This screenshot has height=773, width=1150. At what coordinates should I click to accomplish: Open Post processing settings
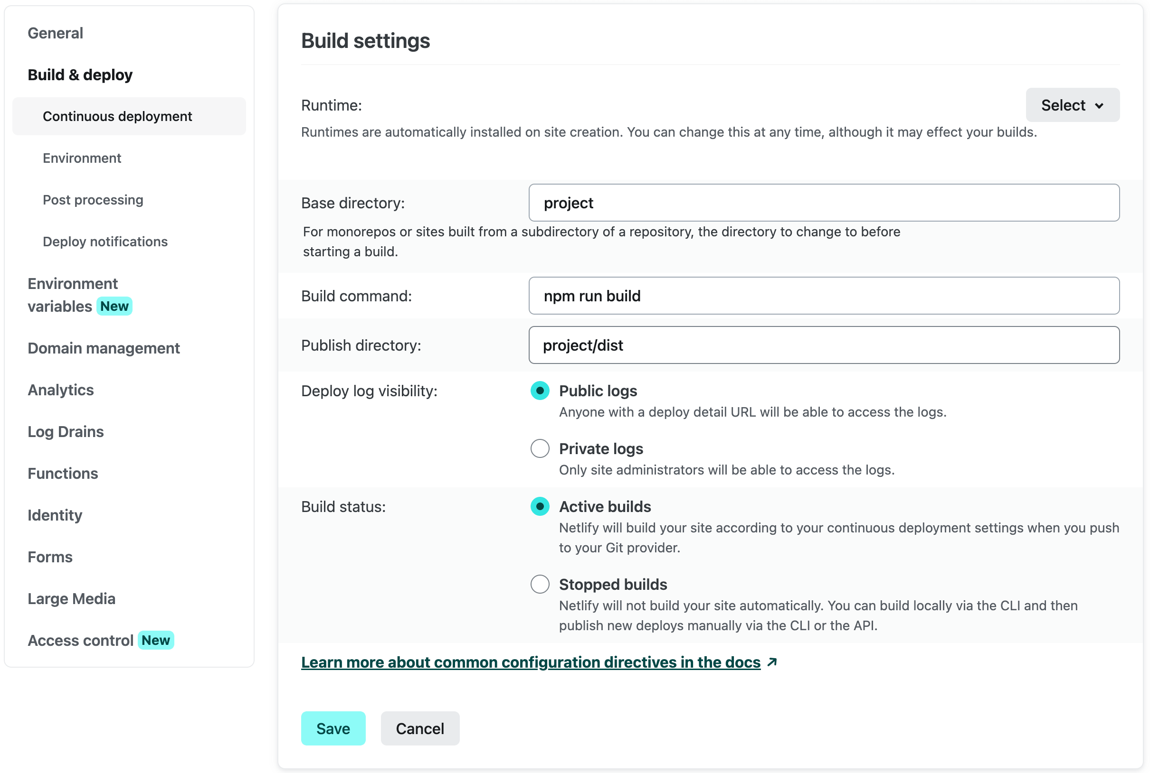[93, 200]
